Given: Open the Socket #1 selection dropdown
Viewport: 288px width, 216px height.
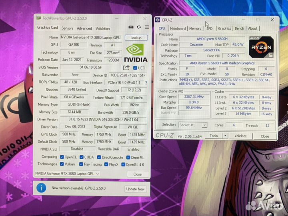Looking at the screenshot, I should [x=193, y=125].
